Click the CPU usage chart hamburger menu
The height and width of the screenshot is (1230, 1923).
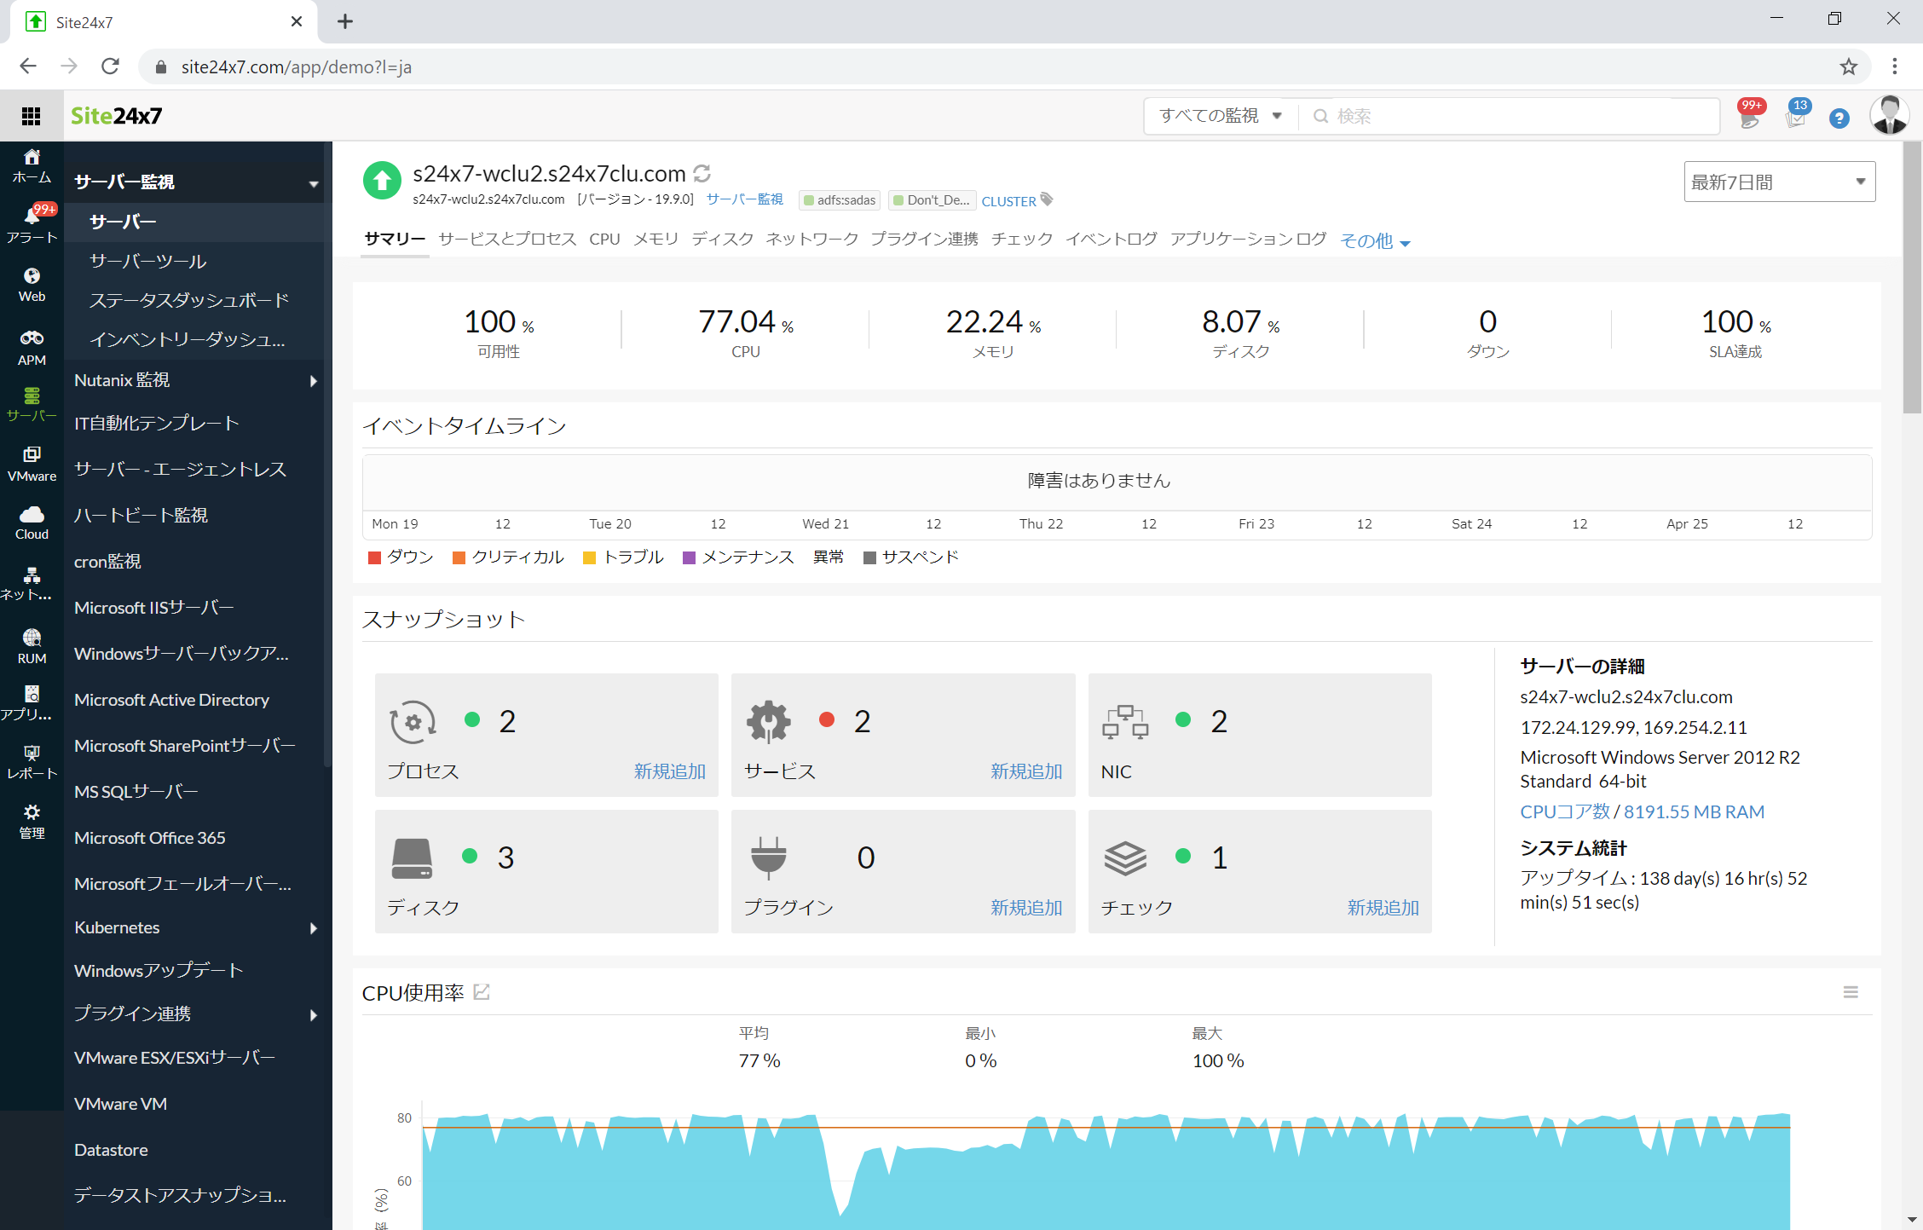tap(1850, 992)
